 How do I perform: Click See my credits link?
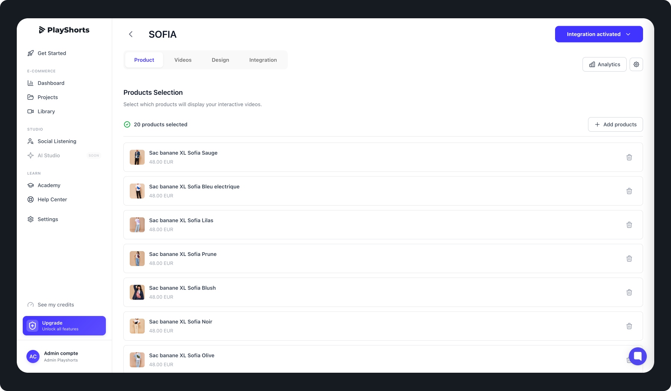56,305
